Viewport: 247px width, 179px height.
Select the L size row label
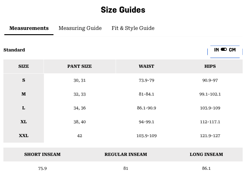click(23, 108)
